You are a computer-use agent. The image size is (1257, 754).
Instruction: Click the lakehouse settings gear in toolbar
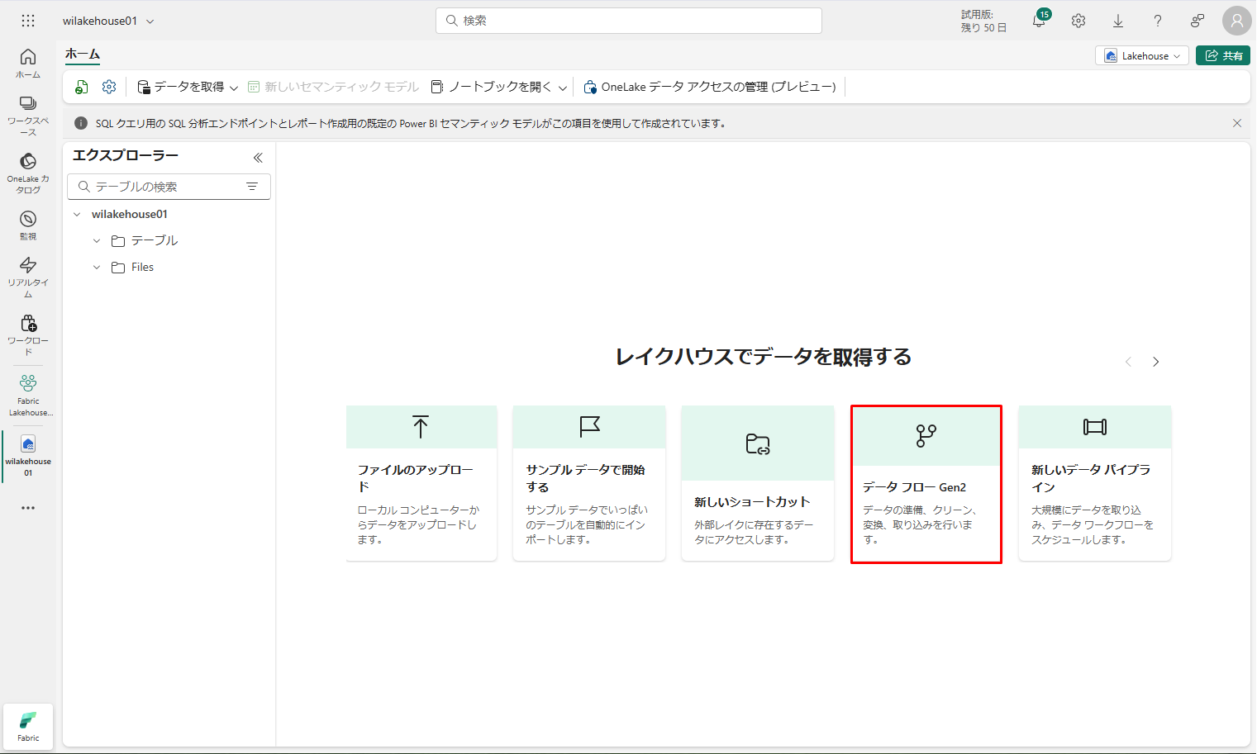109,87
